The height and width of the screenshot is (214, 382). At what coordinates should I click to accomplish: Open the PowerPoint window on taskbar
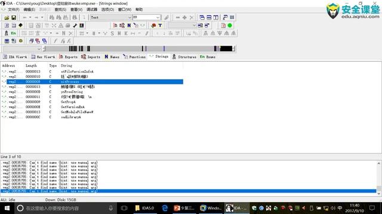[x=184, y=208]
